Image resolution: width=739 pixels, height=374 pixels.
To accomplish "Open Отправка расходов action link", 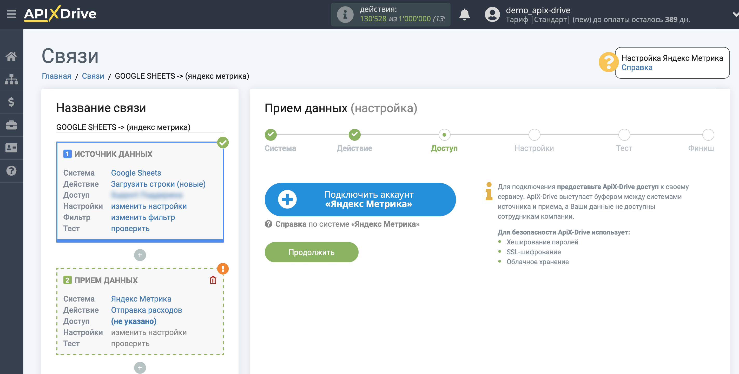I will coord(147,310).
